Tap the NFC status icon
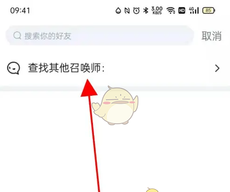This screenshot has height=192, width=230. 127,11
